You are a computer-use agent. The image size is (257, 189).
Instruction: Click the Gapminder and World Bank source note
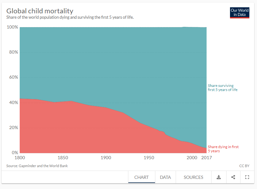(37, 166)
